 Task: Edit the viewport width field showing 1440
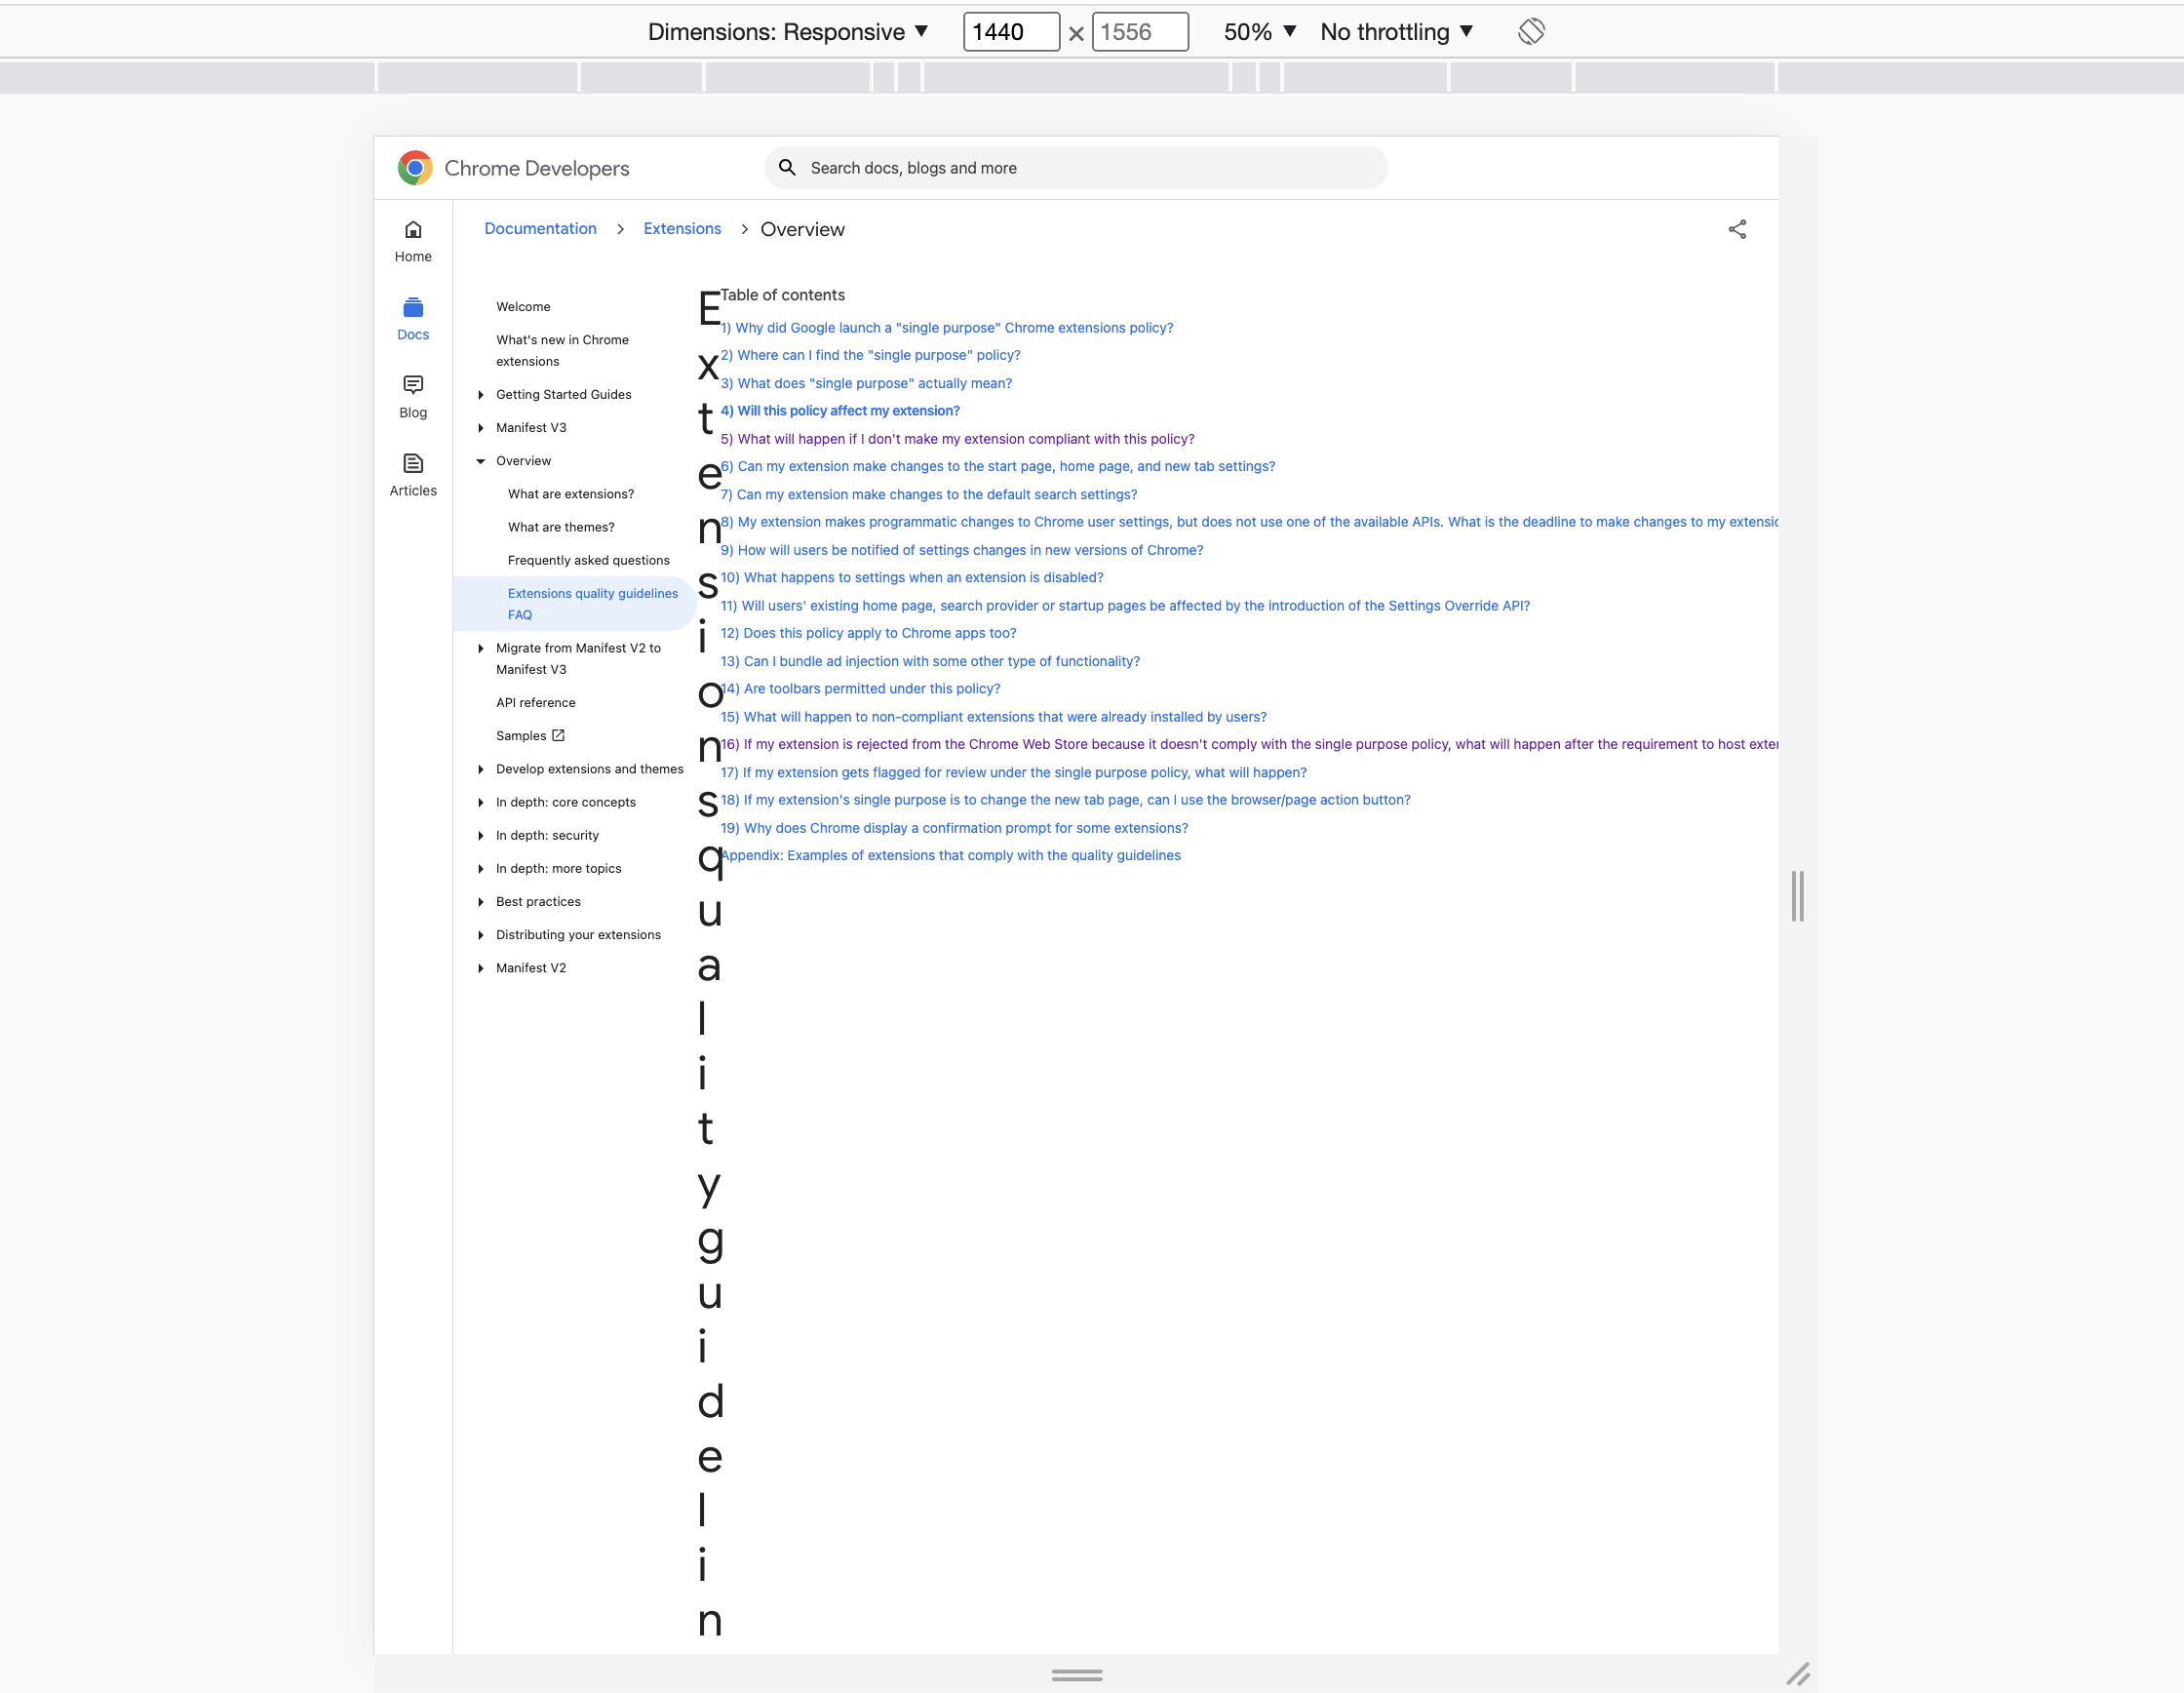tap(1010, 31)
